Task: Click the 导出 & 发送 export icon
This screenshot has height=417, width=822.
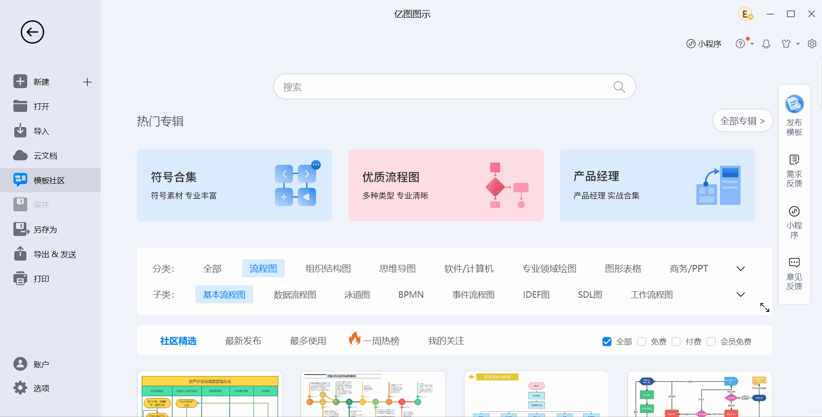Action: click(20, 254)
